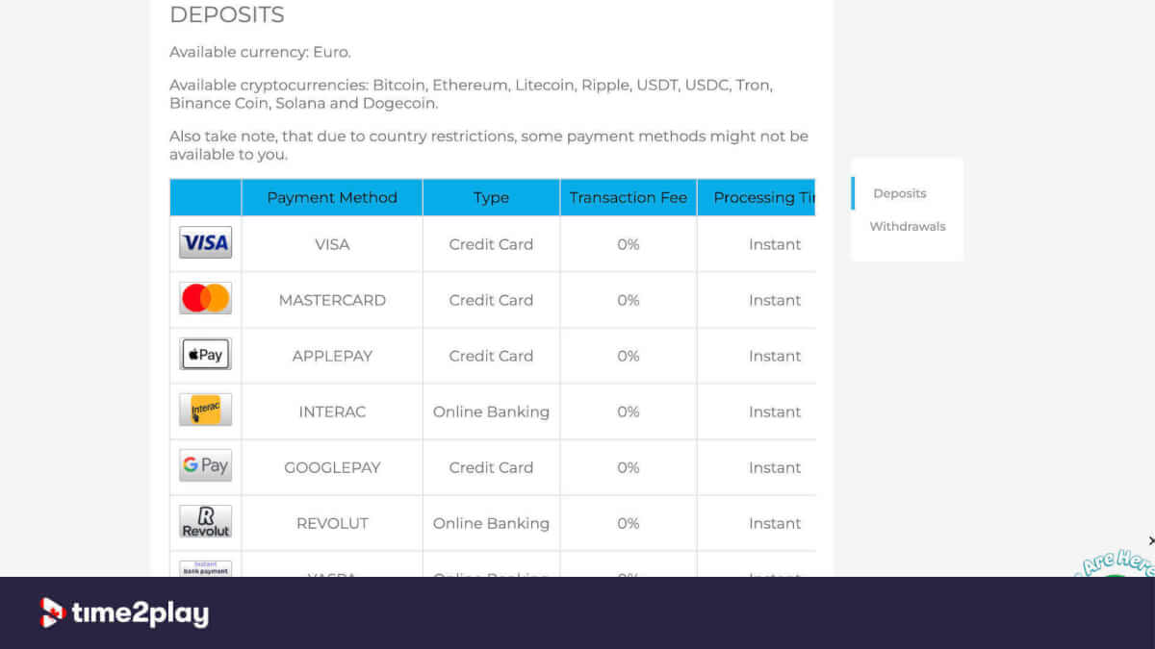Viewport: 1155px width, 649px height.
Task: Click the Mastercard logo icon
Action: point(205,299)
